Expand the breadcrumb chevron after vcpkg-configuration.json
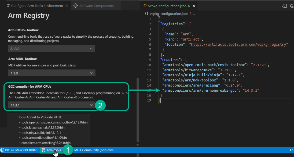Image resolution: width=294 pixels, height=157 pixels. 190,14
